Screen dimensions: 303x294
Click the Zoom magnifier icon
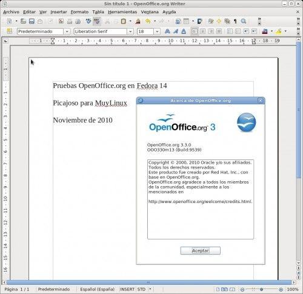(x=244, y=21)
